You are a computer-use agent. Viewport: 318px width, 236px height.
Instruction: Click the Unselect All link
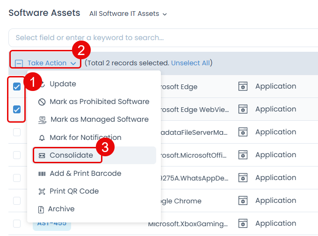coord(190,62)
